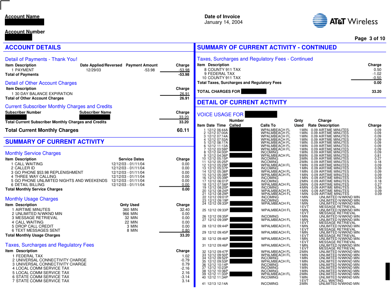392x303 pixels.
Task: Open Current Subscriber Monthly Charges and Credits heading
Action: [58, 107]
